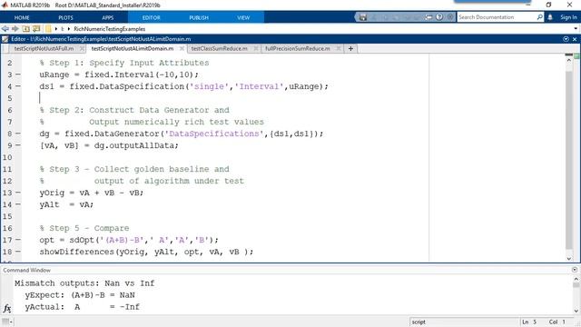Set breakpoint dash on line 14
The image size is (581, 327).
tap(18, 204)
